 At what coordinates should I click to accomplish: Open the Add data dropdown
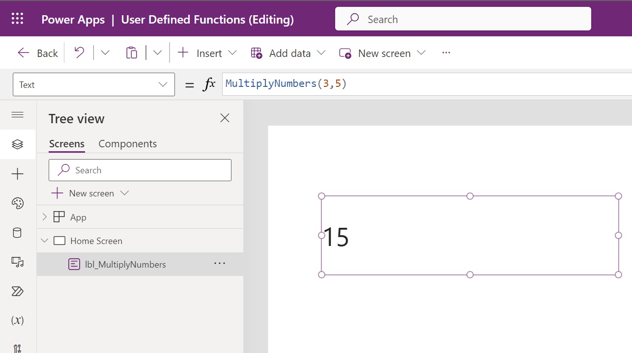(x=322, y=53)
